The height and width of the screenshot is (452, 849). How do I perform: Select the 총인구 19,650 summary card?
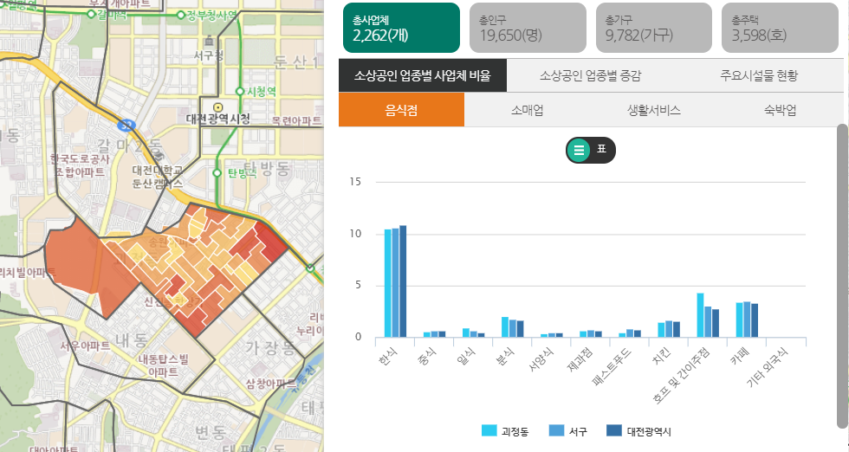528,28
